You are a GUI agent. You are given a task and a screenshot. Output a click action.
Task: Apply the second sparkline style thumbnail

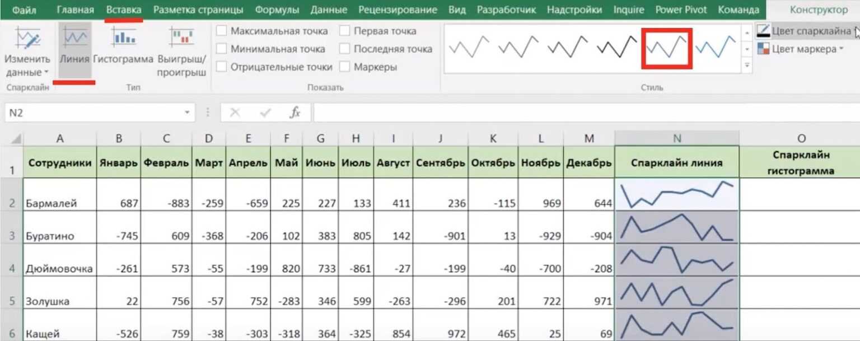point(518,48)
